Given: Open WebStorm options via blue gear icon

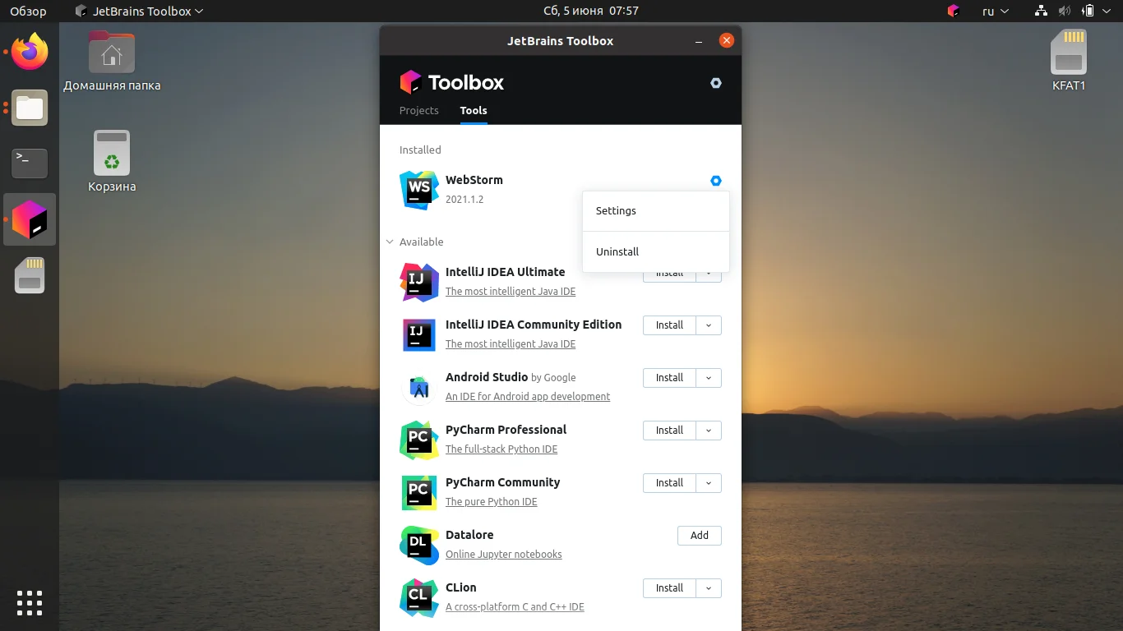Looking at the screenshot, I should (715, 181).
